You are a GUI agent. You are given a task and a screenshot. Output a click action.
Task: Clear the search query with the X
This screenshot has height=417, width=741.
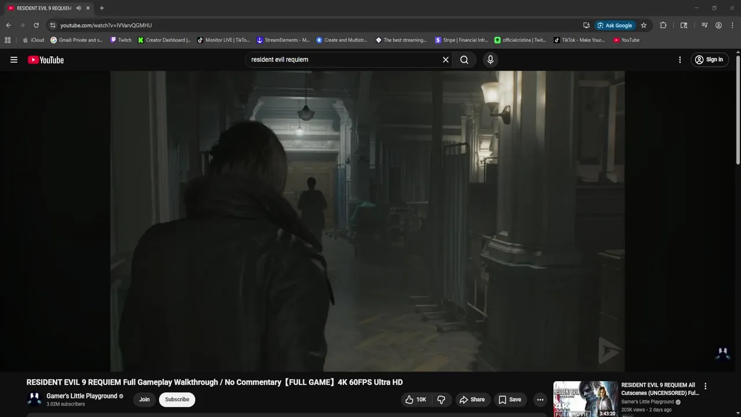(446, 60)
